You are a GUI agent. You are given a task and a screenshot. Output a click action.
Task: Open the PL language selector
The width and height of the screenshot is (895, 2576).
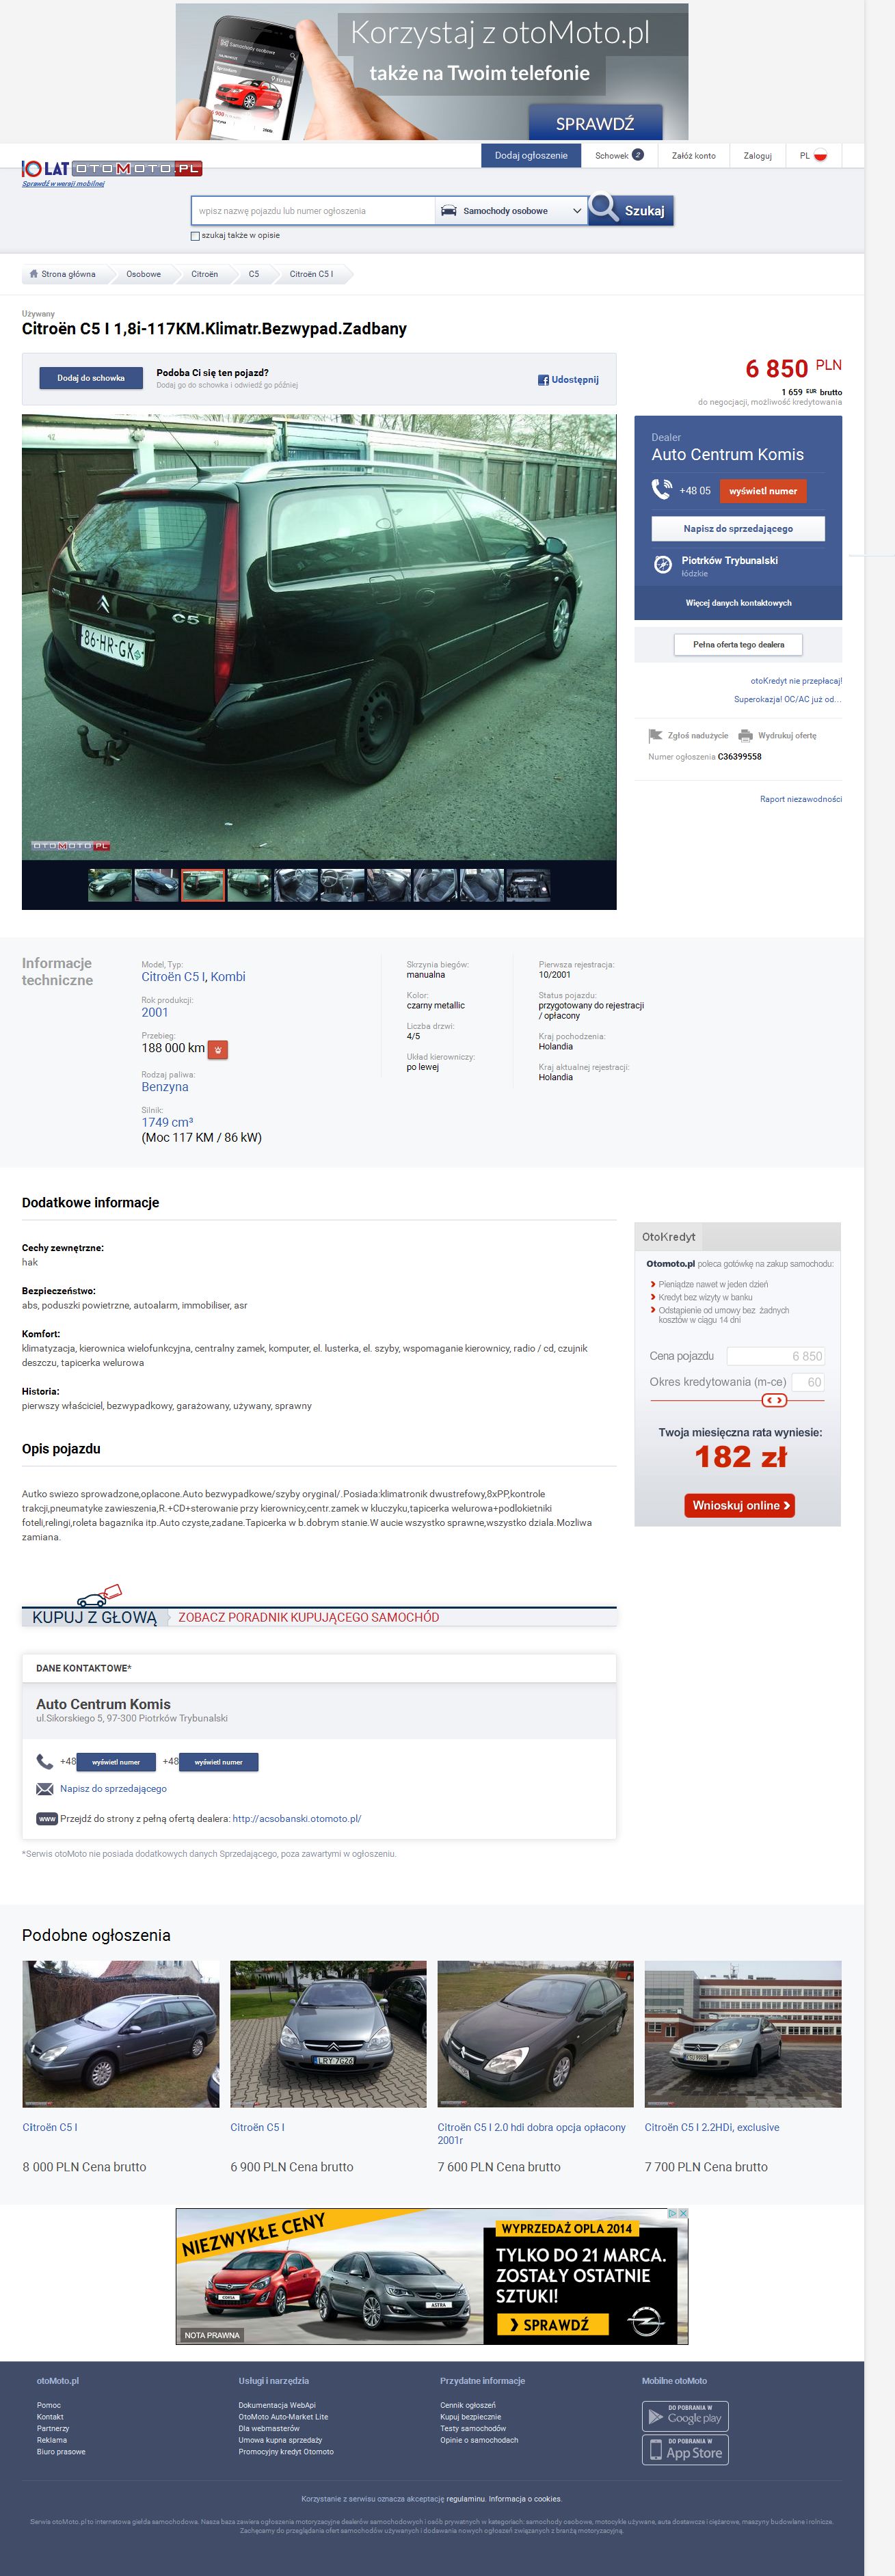(813, 156)
